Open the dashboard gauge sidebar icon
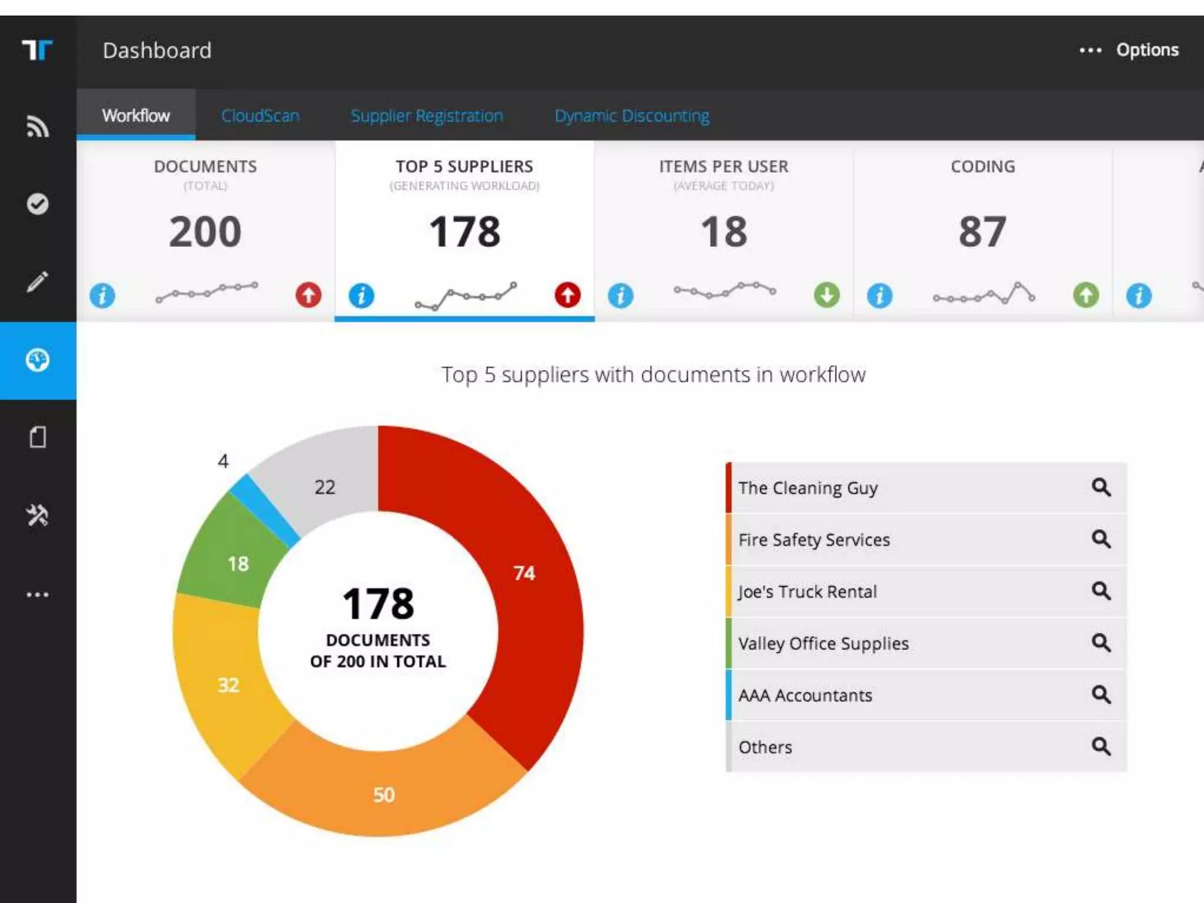The height and width of the screenshot is (903, 1204). tap(38, 360)
